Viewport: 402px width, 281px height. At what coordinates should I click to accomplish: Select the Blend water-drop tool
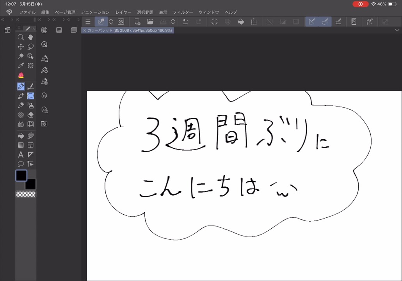21,124
